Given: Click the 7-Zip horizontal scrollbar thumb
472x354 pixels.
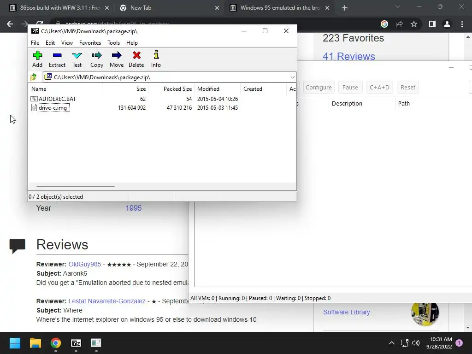Looking at the screenshot, I should (x=75, y=186).
